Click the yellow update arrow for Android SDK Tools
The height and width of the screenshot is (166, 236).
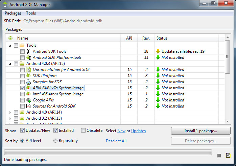coord(158,51)
